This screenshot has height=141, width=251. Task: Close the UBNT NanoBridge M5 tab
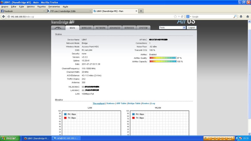[136, 11]
